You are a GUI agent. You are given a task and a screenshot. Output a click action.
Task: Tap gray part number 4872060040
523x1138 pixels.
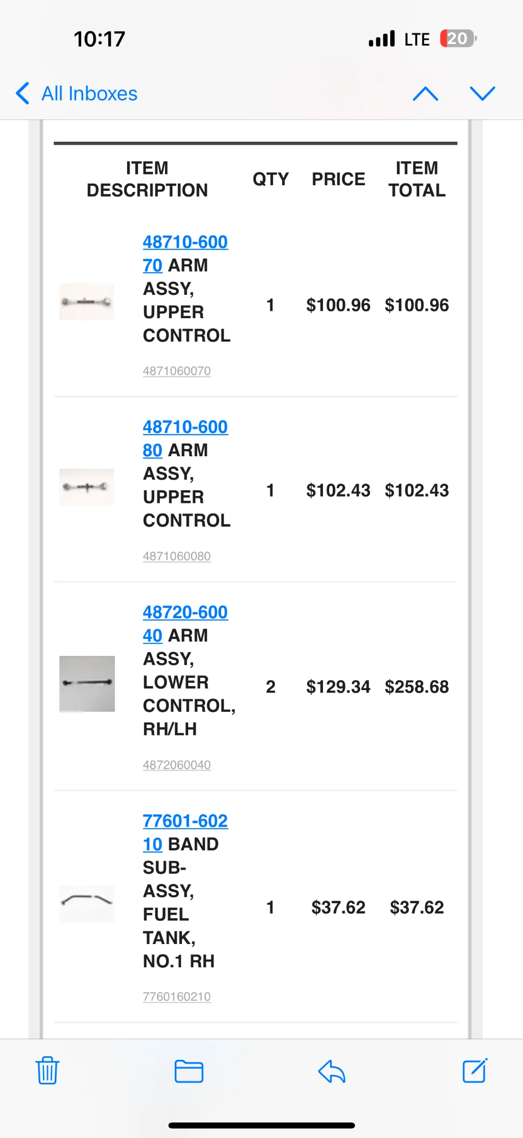[x=177, y=765]
